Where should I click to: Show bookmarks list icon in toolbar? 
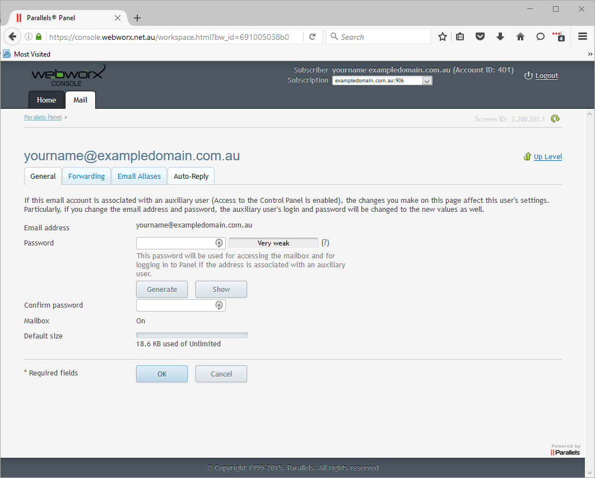460,37
